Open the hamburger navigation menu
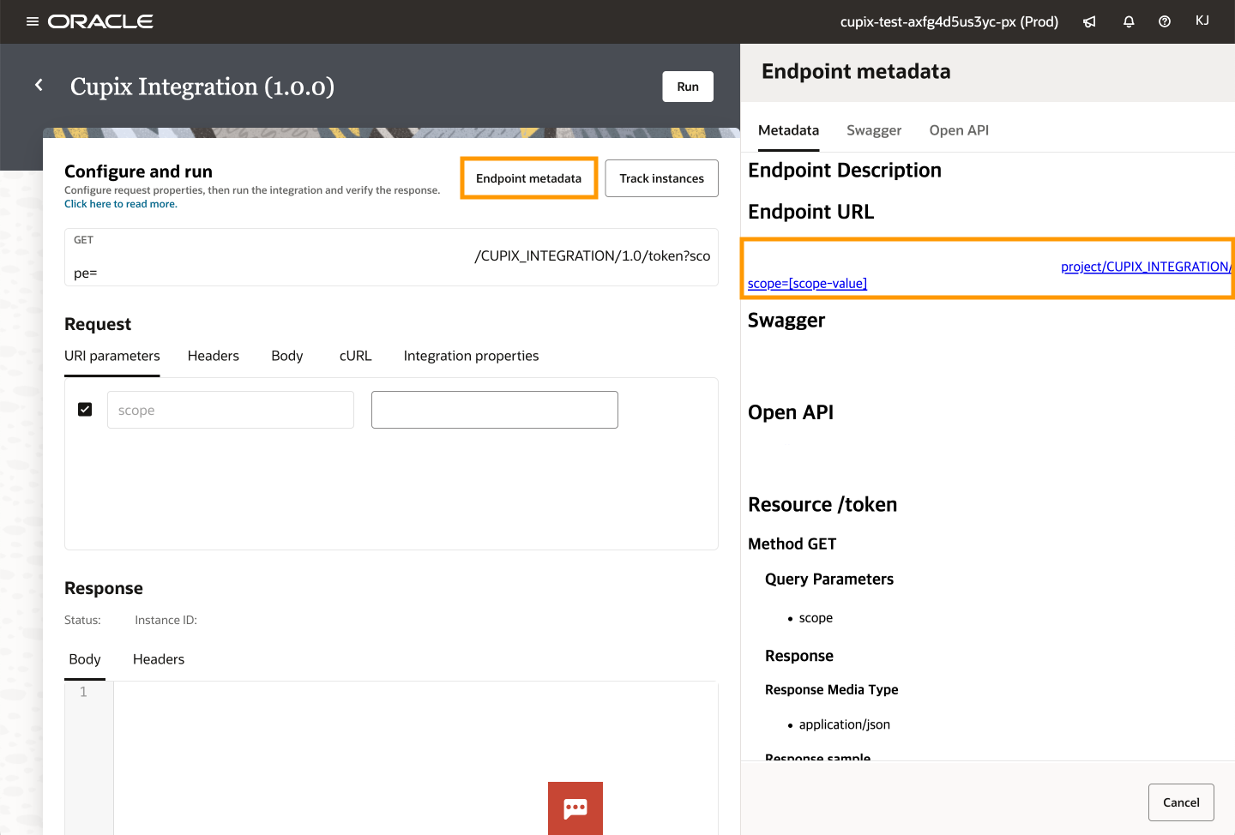This screenshot has height=835, width=1235. coord(33,21)
